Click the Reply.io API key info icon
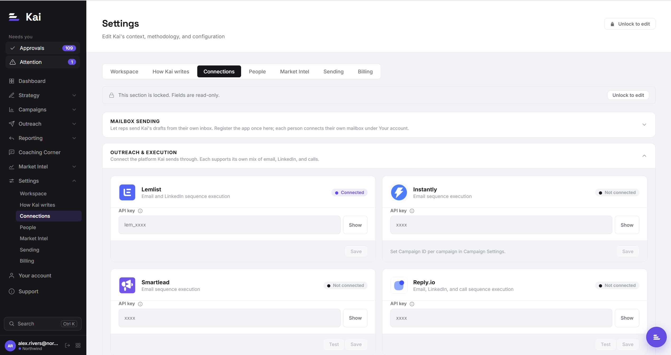 tap(412, 304)
